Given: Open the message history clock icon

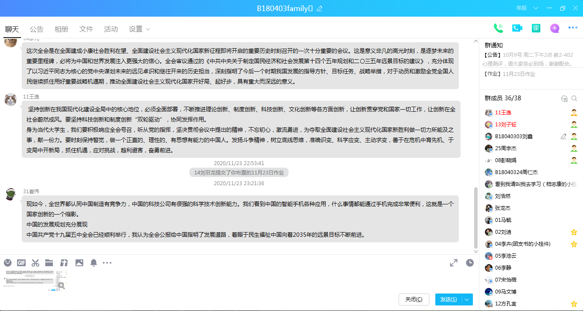Looking at the screenshot, I should pos(470,263).
